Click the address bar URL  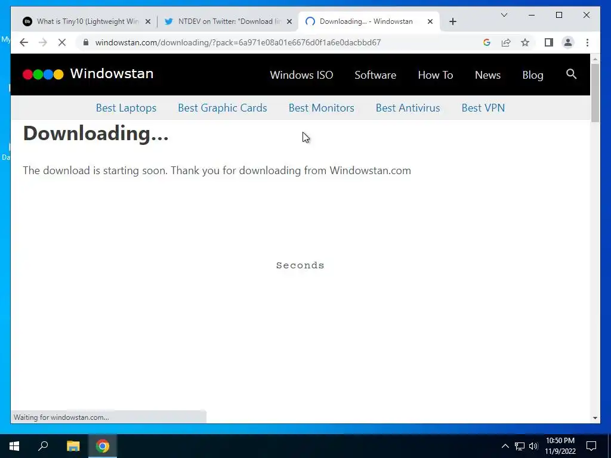[237, 42]
